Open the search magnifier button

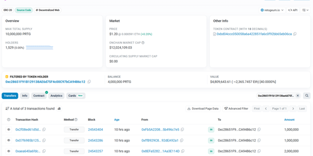click(307, 96)
